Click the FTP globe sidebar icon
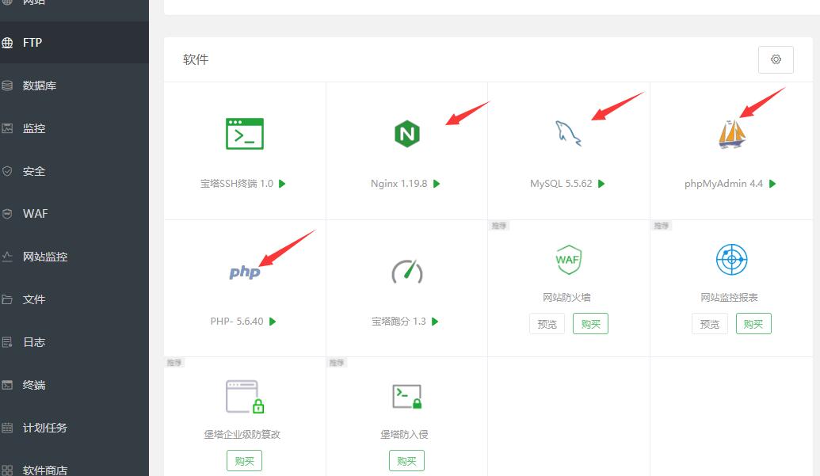The height and width of the screenshot is (476, 820). 7,43
